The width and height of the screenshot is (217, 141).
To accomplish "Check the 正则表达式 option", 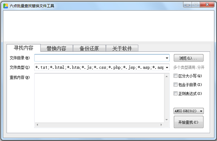I will pyautogui.click(x=175, y=94).
